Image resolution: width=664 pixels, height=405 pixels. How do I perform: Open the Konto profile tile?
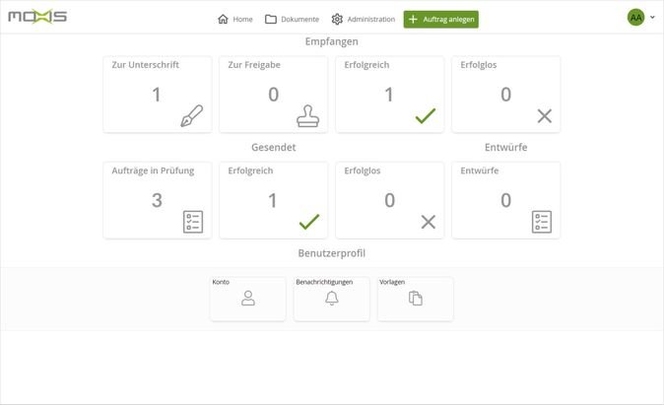(248, 299)
